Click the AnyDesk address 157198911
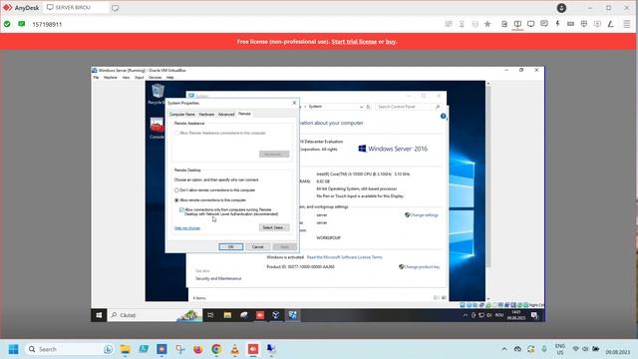 coord(47,24)
